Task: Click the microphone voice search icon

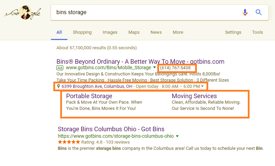Action: click(245, 12)
